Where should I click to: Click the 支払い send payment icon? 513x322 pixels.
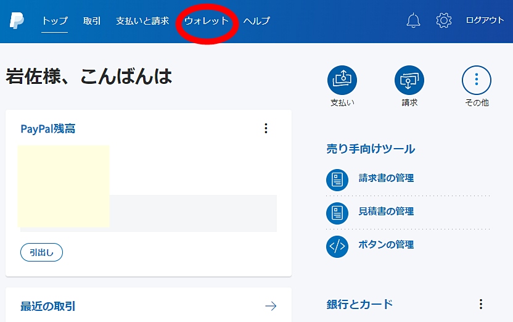342,80
